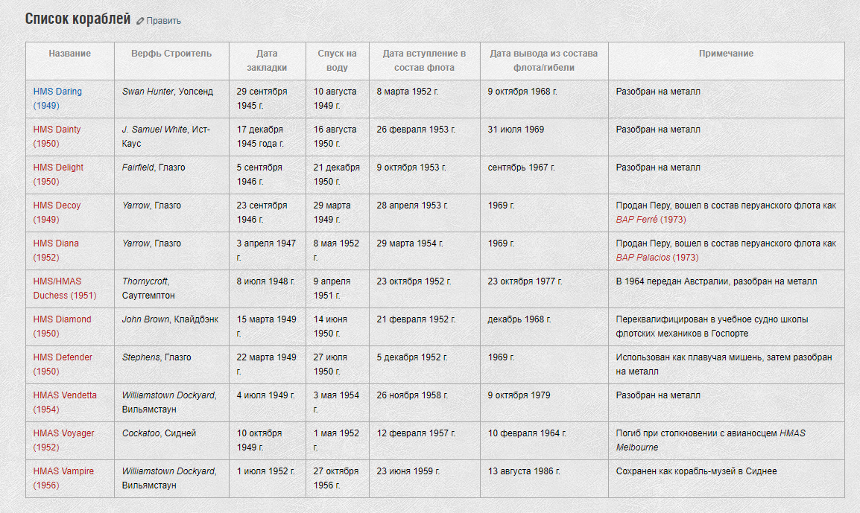Select the J. Samuel White, Ист-Каус cell
Screen dimensions: 860x513
(171, 136)
